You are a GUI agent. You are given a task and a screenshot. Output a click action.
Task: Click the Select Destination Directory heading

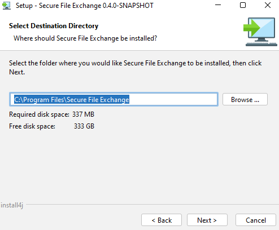tap(54, 26)
